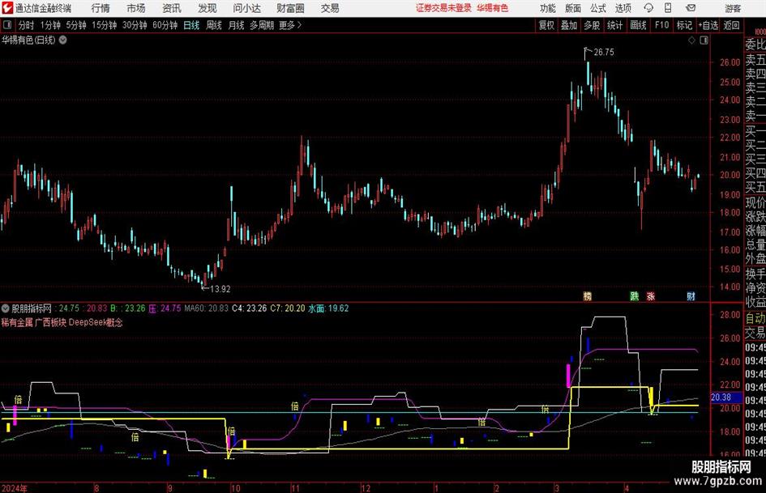Click the green 跌 marker icon
The image size is (766, 493).
(x=634, y=296)
